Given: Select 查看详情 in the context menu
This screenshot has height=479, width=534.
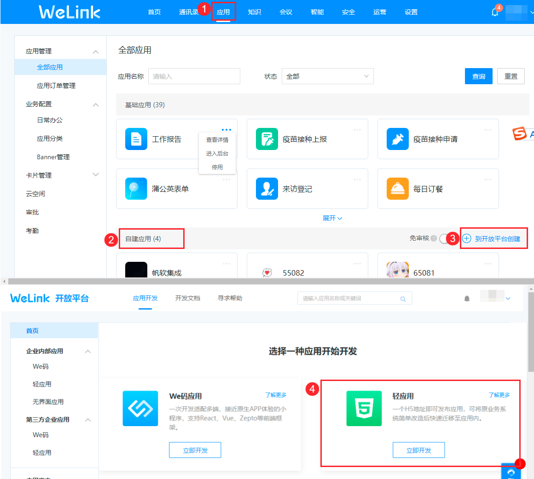Looking at the screenshot, I should point(217,139).
